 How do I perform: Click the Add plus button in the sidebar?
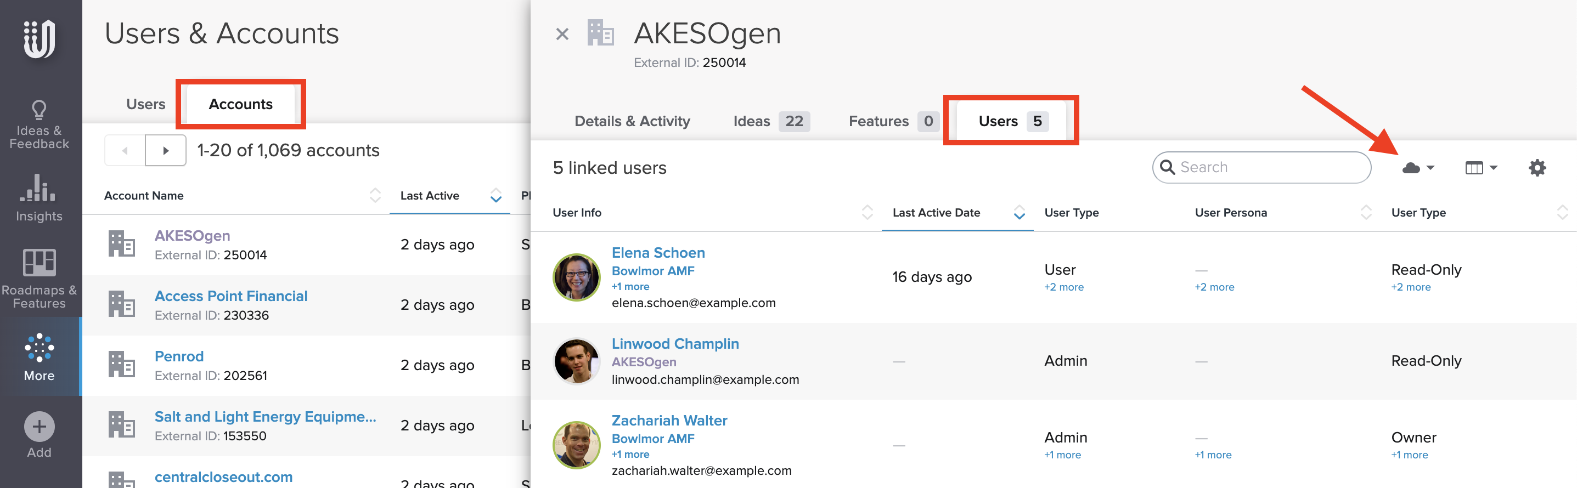pyautogui.click(x=39, y=426)
